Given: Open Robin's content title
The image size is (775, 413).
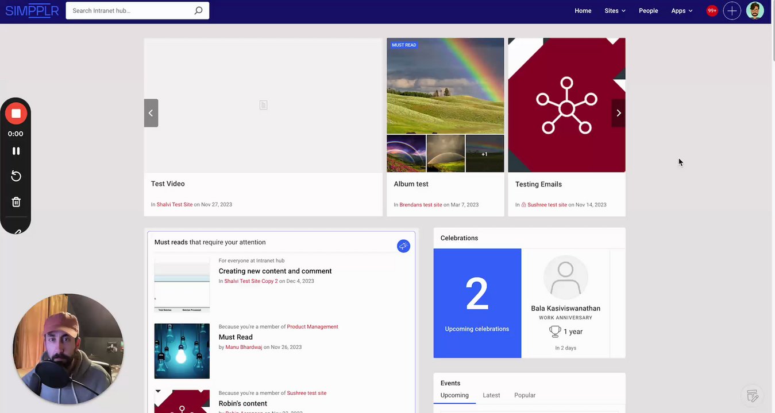Looking at the screenshot, I should [242, 403].
